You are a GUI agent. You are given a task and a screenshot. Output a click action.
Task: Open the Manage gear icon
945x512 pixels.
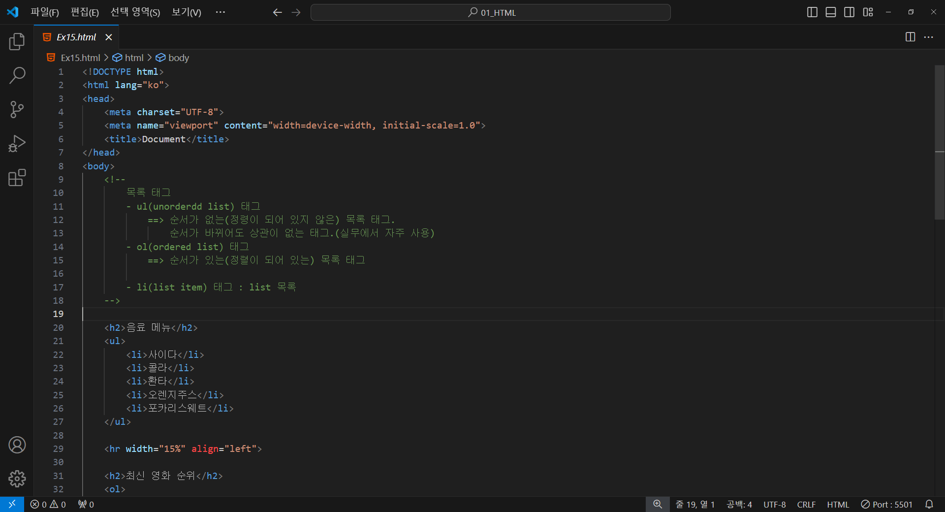click(x=17, y=479)
